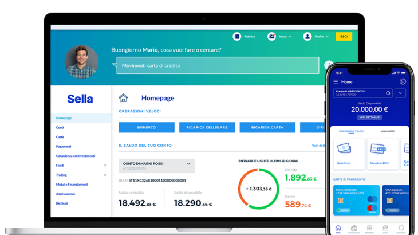The image size is (418, 235).
Task: Expand the Profilo dropdown chevron
Action: pos(327,37)
